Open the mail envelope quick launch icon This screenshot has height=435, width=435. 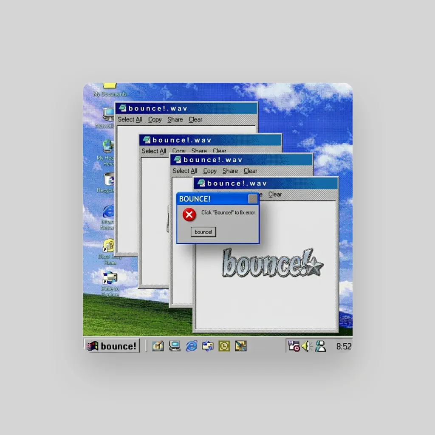[208, 346]
